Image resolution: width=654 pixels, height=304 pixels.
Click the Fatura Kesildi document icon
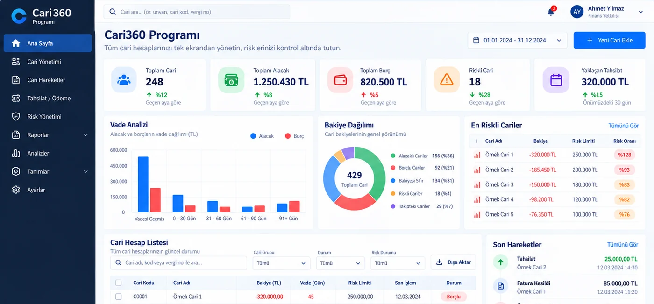pos(501,286)
